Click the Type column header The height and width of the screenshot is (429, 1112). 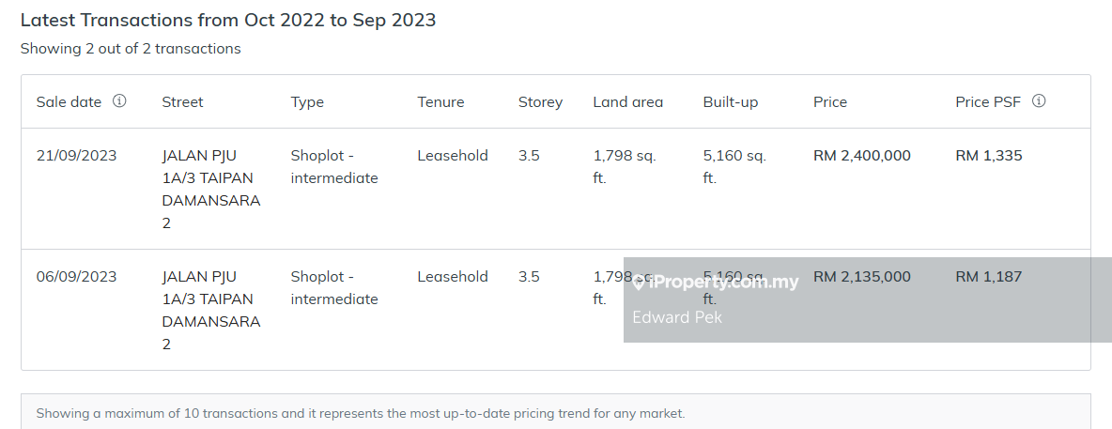(x=307, y=101)
